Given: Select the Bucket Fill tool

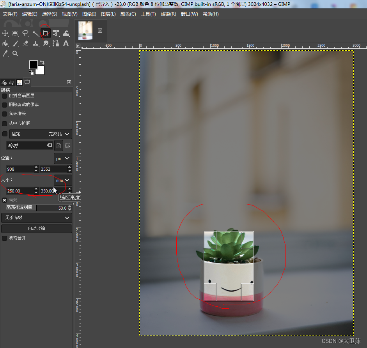Looking at the screenshot, I should click(5, 44).
